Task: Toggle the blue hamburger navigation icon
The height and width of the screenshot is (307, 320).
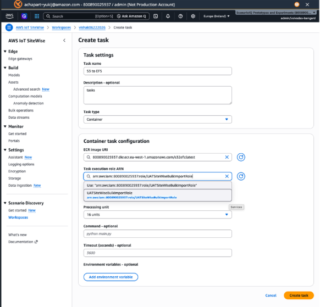Action: [9, 27]
